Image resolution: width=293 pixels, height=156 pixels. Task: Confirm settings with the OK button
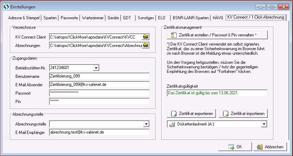235,147
